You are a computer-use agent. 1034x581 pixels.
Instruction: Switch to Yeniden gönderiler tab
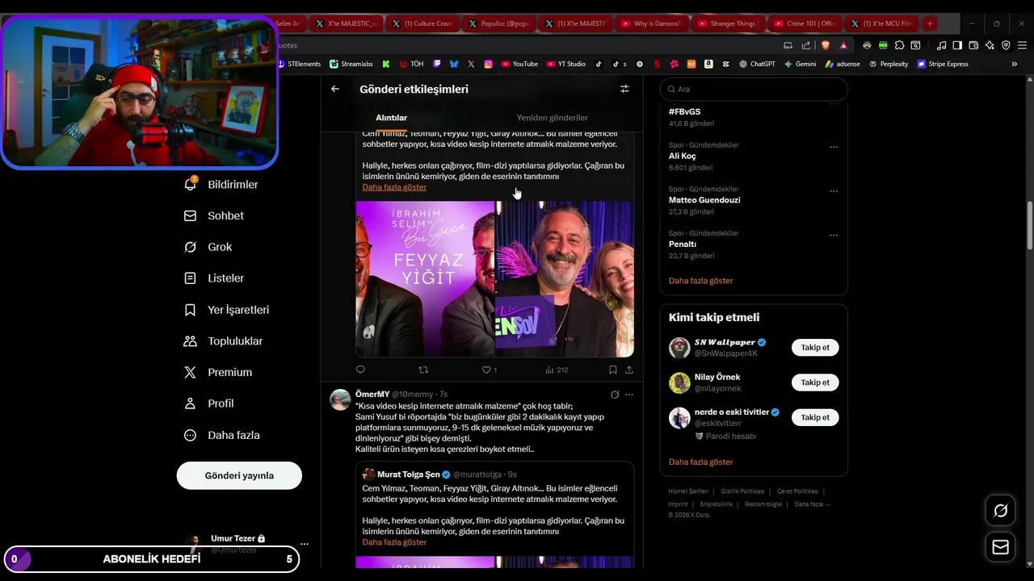point(553,118)
